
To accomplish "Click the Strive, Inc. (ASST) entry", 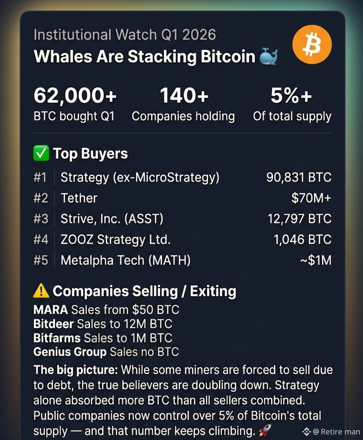I will point(112,219).
